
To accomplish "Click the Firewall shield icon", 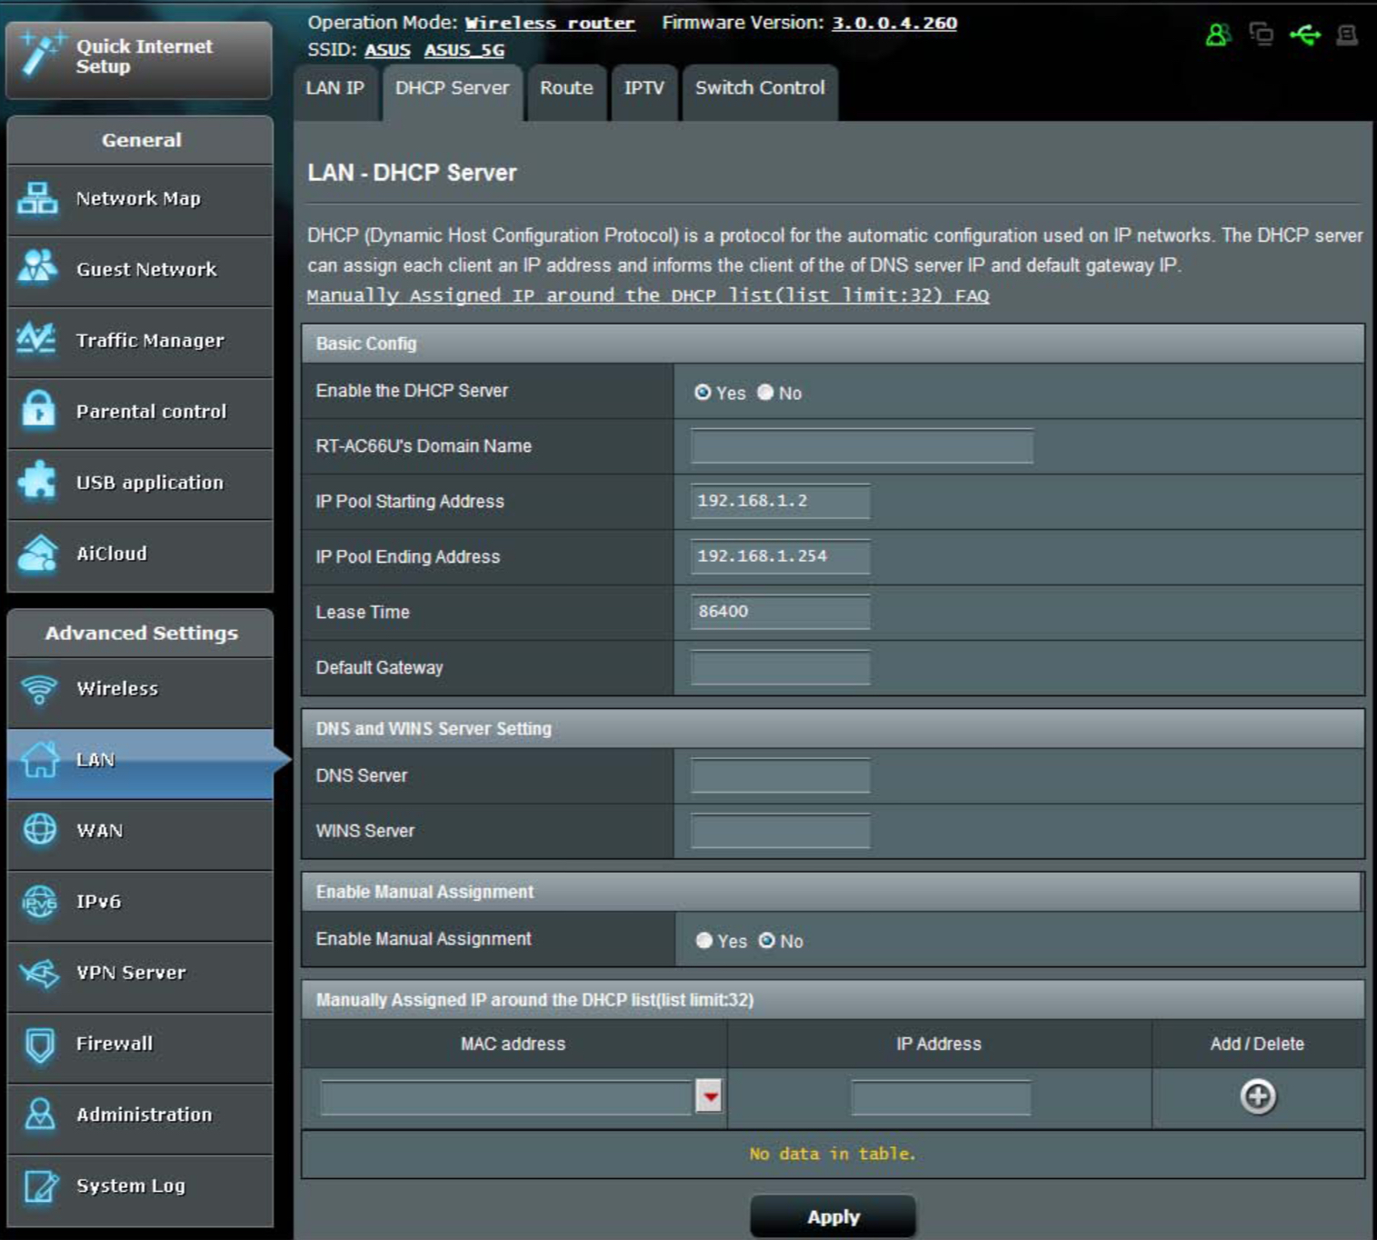I will pyautogui.click(x=39, y=1045).
